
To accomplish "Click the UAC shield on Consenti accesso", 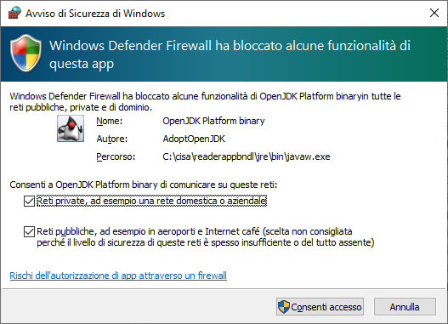I will (284, 307).
